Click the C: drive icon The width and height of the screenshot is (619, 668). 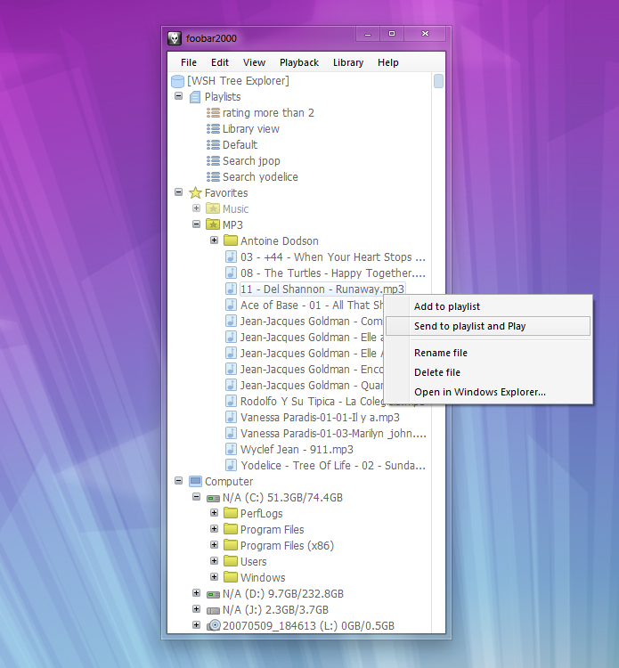(x=213, y=498)
